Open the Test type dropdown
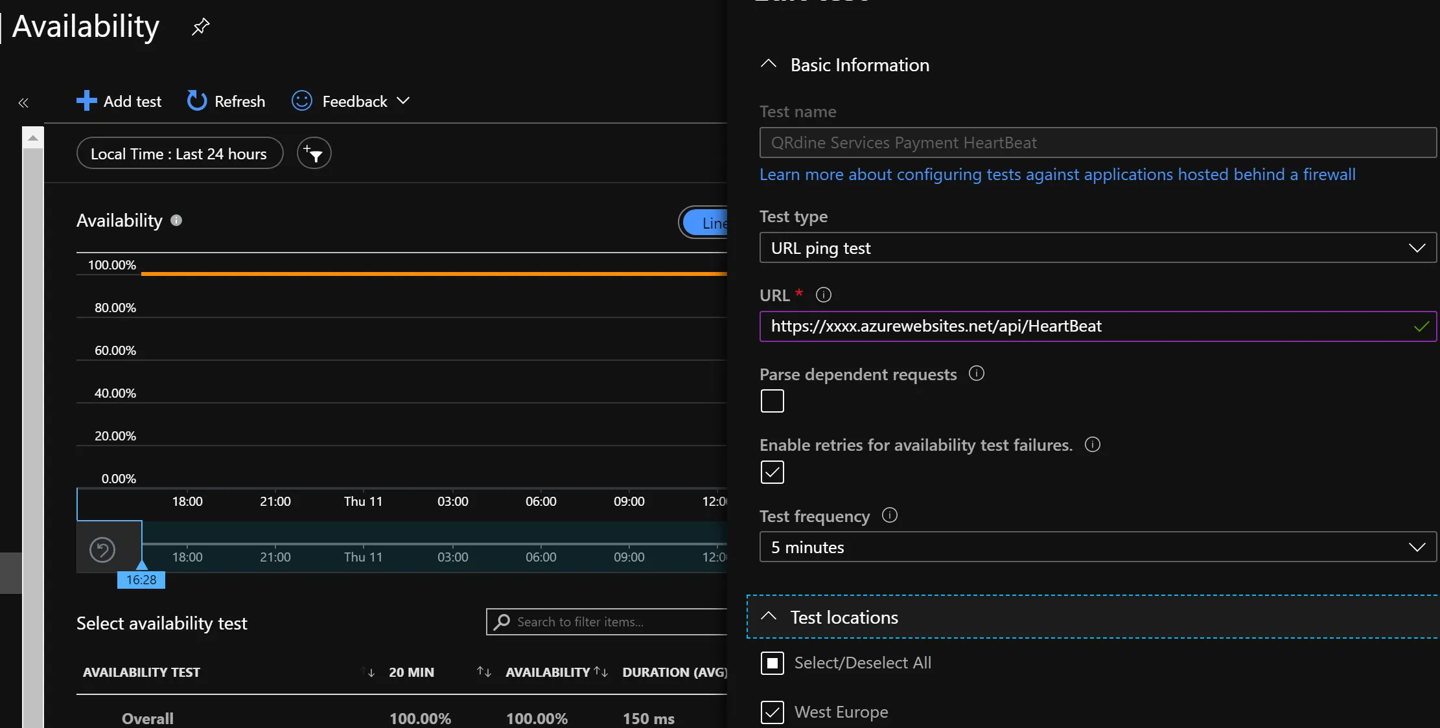This screenshot has height=728, width=1440. pos(1097,248)
